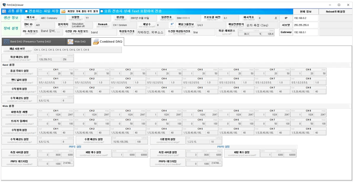Click gateway field 192.168.0.1
The image size is (354, 183).
pos(306,32)
